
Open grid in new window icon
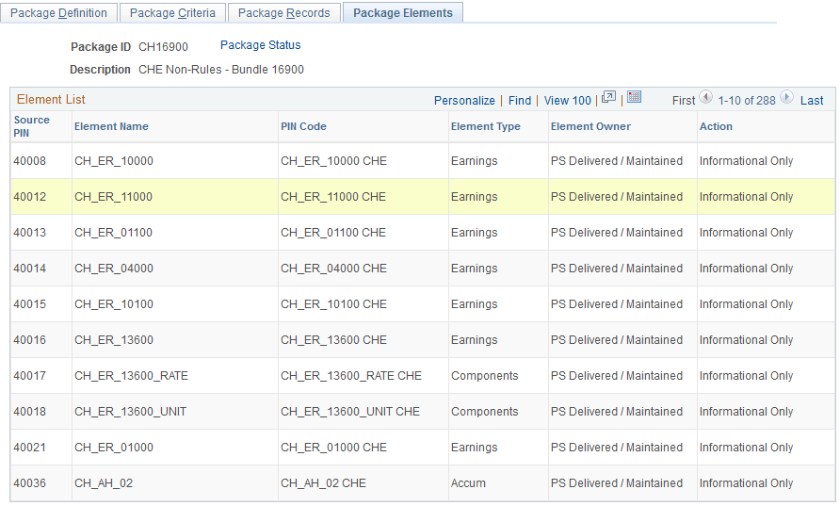608,97
